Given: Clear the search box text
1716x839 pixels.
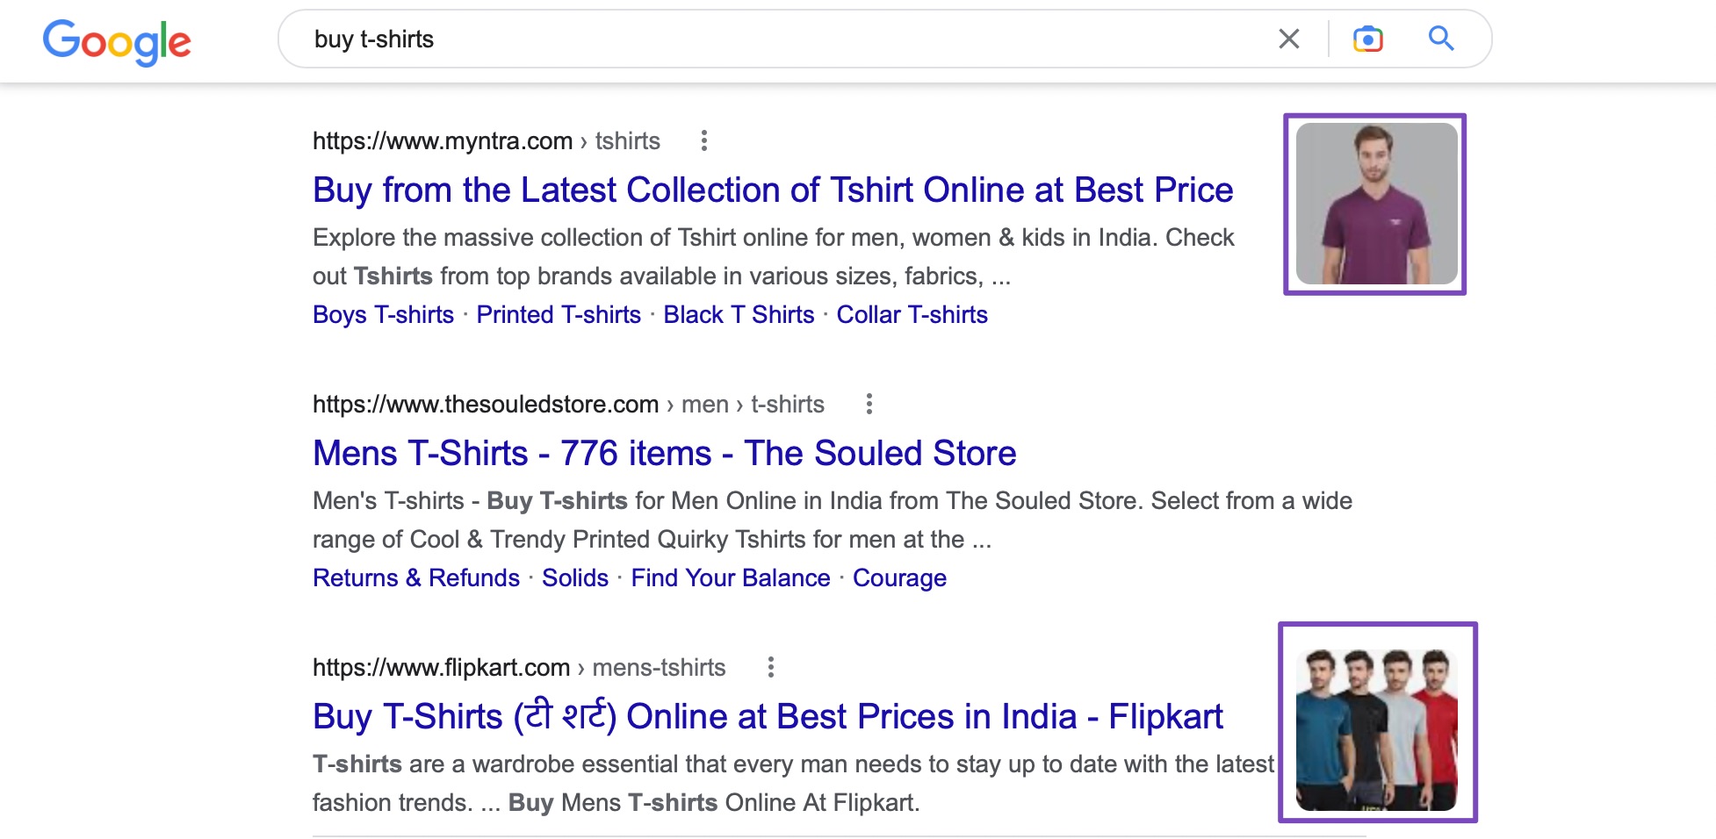Looking at the screenshot, I should point(1288,39).
